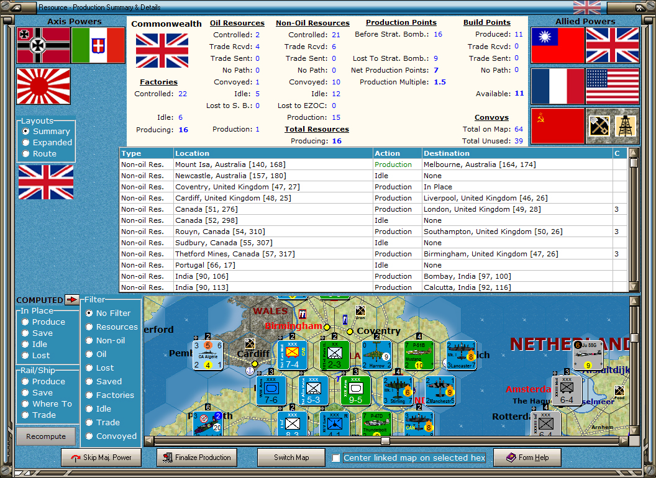Select the Mount Isa, Australia row
The image size is (656, 478).
(373, 165)
